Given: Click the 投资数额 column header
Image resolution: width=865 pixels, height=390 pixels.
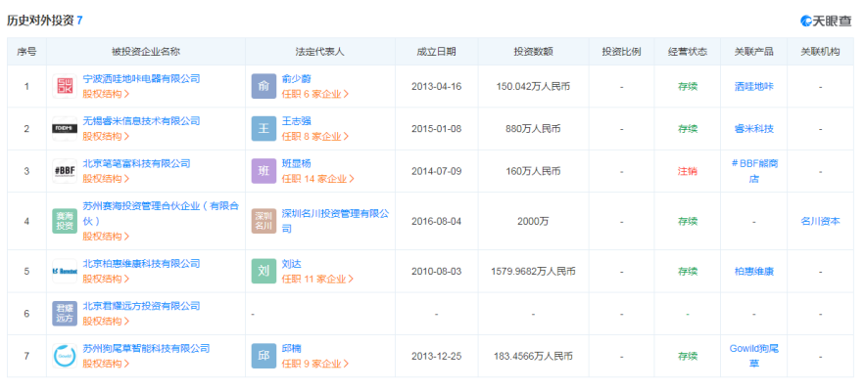Looking at the screenshot, I should tap(534, 52).
